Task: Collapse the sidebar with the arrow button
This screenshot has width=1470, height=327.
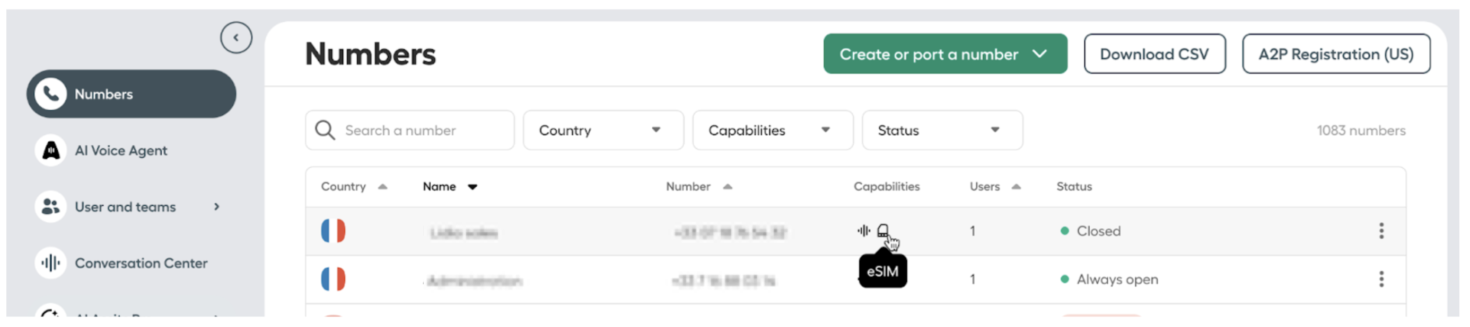Action: pos(235,38)
